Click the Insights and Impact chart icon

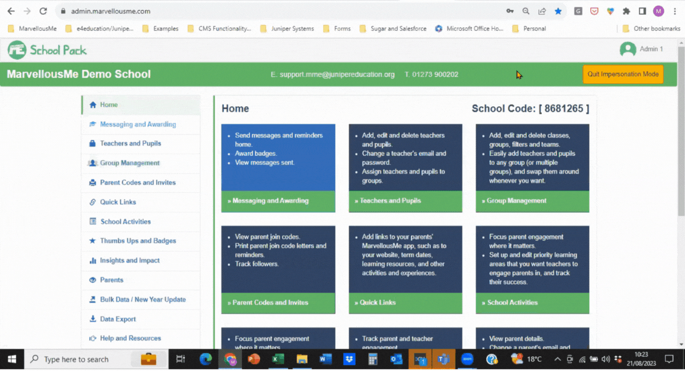click(92, 261)
